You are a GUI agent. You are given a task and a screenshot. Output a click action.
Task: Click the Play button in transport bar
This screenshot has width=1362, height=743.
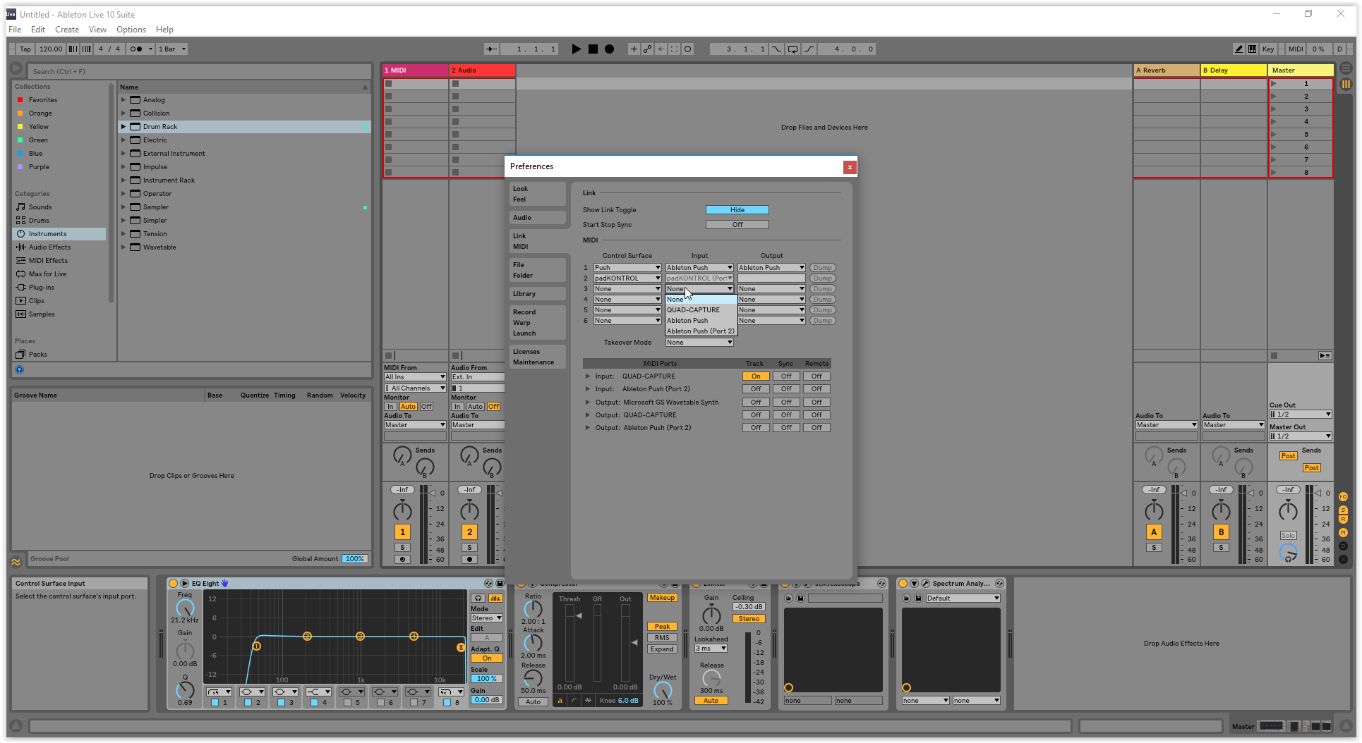tap(576, 49)
